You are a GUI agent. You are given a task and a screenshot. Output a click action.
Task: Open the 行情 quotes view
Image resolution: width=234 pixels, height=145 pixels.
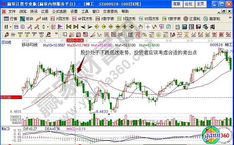point(10,19)
